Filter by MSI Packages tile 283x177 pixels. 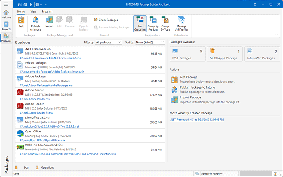(187, 54)
